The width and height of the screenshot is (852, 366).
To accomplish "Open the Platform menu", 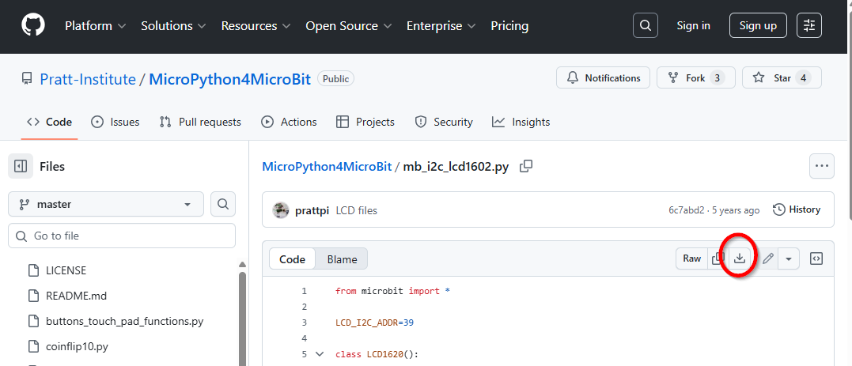I will tap(95, 26).
